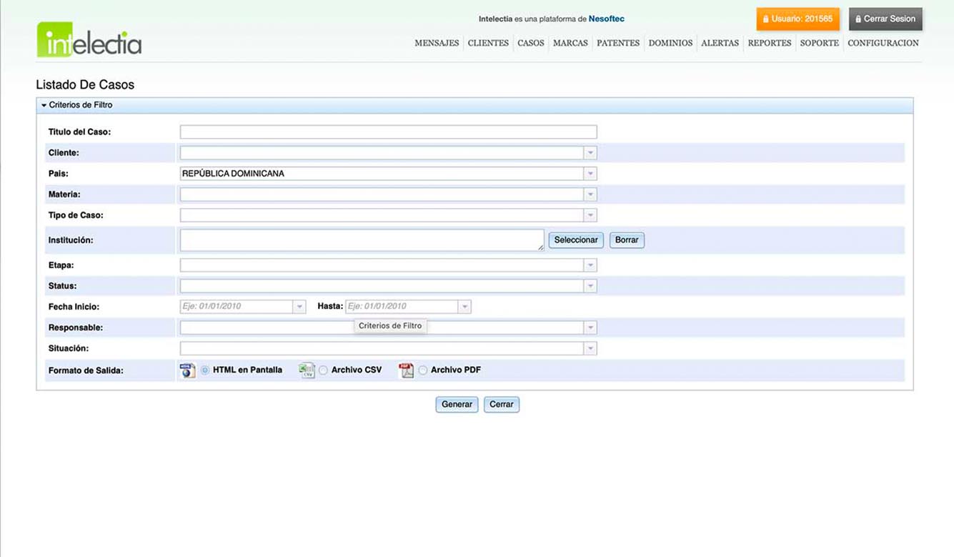
Task: Click the HTML en Pantalla globe icon
Action: [x=187, y=370]
